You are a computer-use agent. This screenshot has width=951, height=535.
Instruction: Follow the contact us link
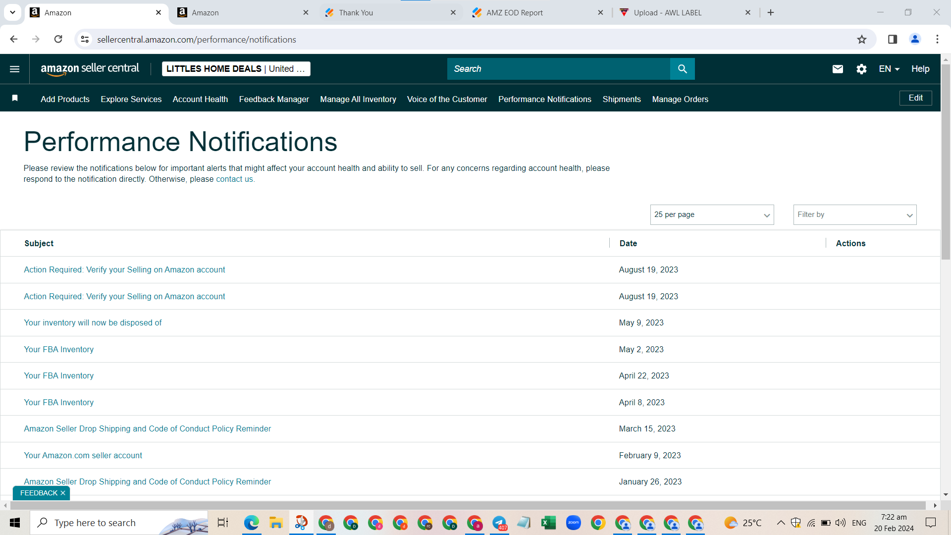click(234, 179)
